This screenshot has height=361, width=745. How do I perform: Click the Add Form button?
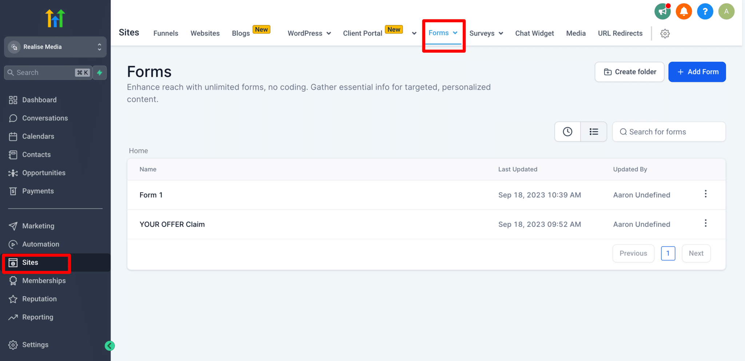(x=697, y=72)
